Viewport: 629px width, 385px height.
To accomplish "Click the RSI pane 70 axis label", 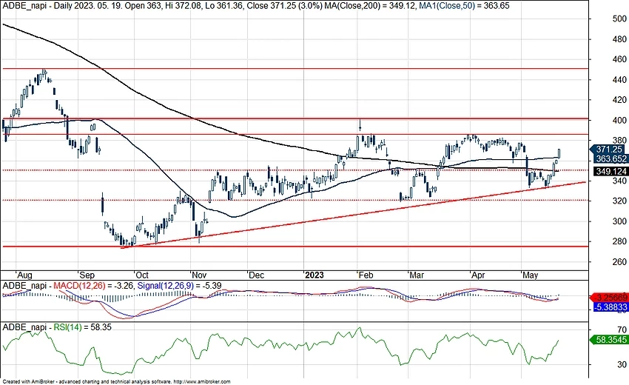I will [x=622, y=329].
